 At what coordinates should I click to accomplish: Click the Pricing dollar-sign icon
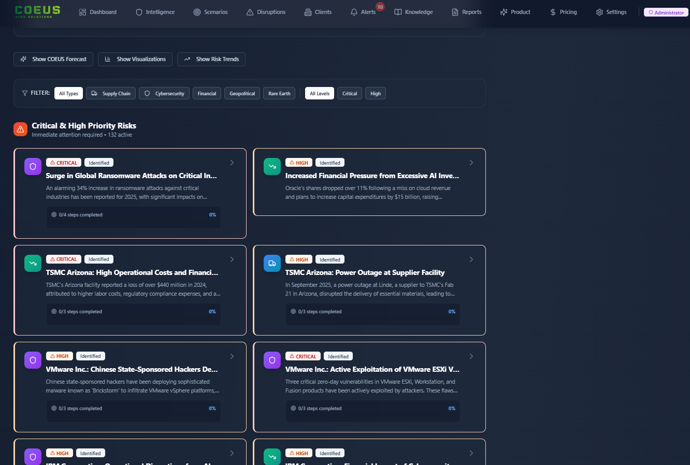553,12
